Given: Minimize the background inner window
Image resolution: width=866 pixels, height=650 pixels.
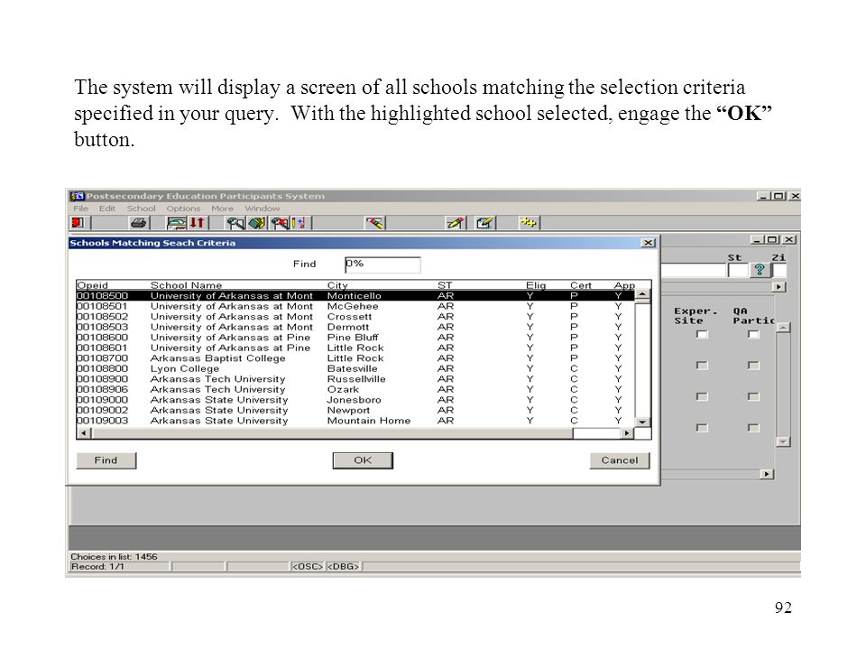Looking at the screenshot, I should pos(758,240).
